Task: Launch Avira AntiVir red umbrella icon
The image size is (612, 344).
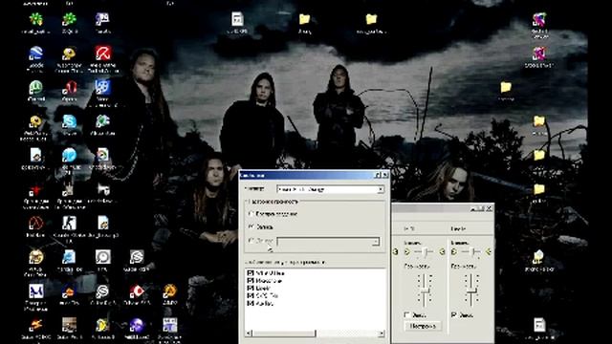Action: 103,54
